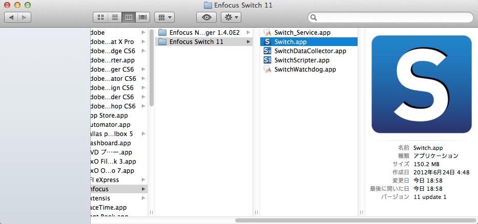Screen dimensions: 478x224
Task: Click the SwitchScripter.app icon
Action: [267, 60]
